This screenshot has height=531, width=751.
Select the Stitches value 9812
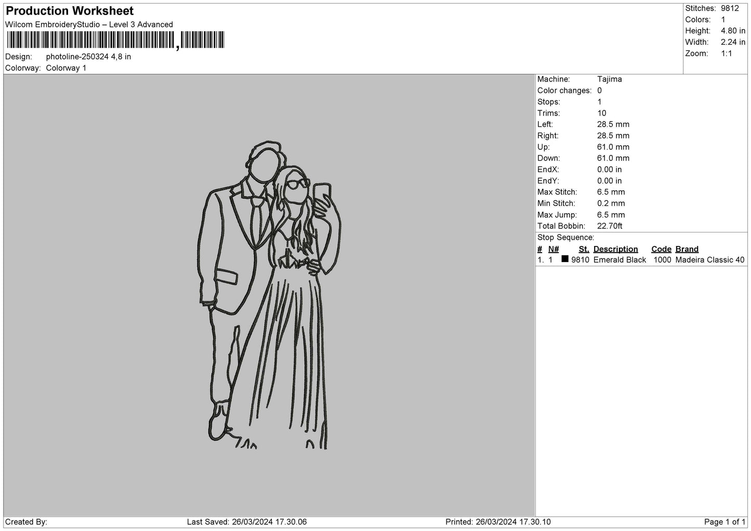tap(730, 8)
